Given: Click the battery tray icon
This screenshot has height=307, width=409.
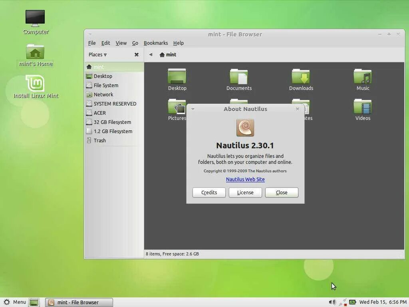Looking at the screenshot, I should [352, 302].
